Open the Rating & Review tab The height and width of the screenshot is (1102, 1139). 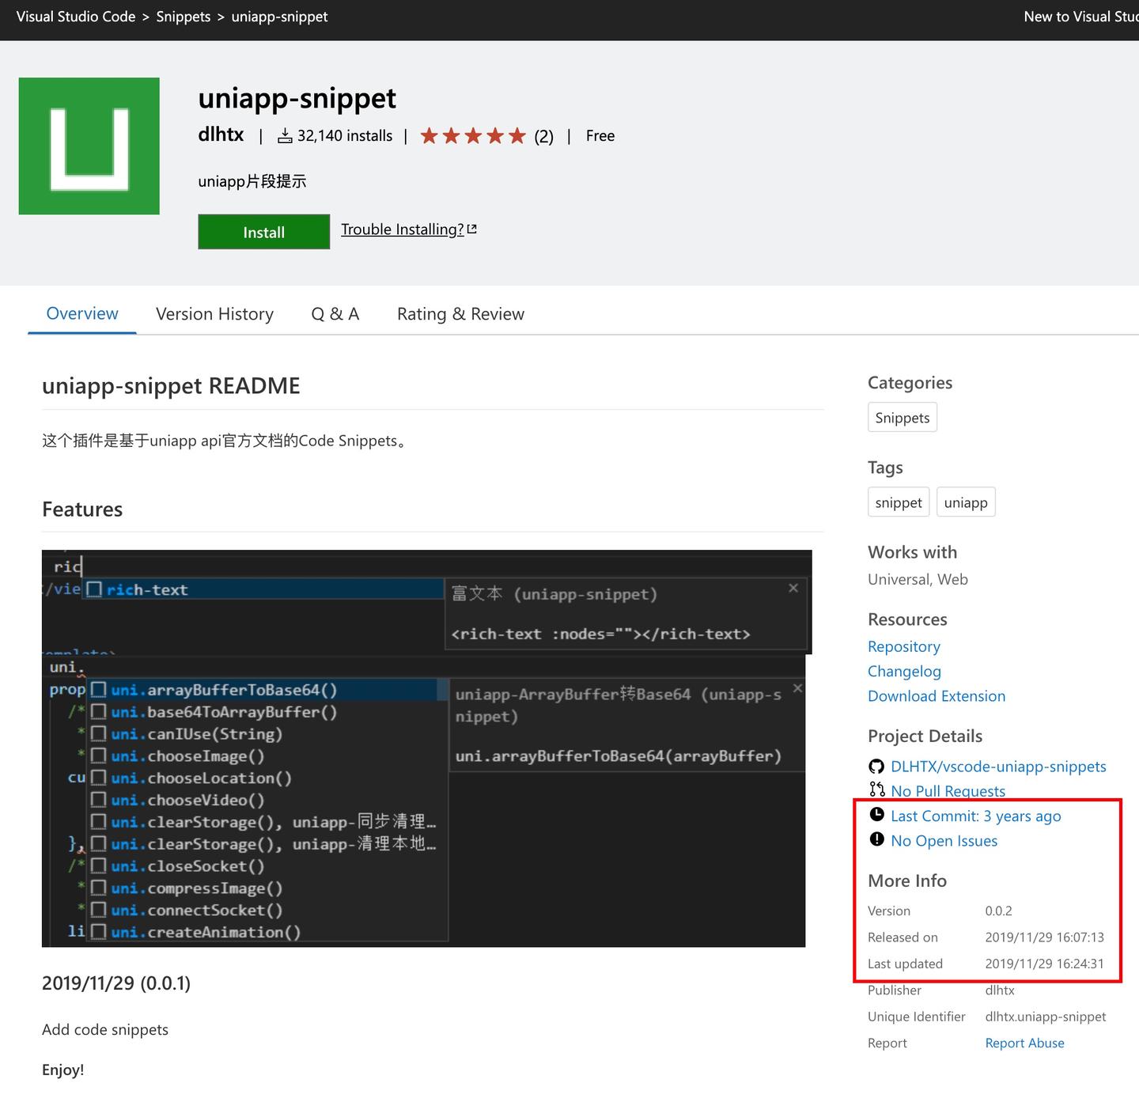coord(460,314)
